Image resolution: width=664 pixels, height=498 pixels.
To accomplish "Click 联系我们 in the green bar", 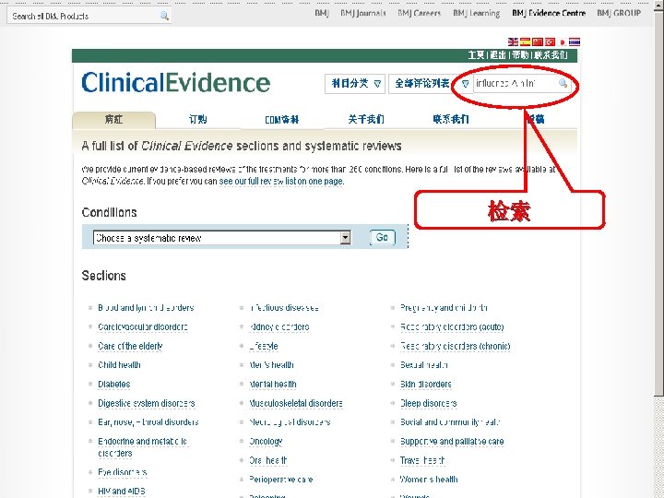I will click(x=551, y=55).
